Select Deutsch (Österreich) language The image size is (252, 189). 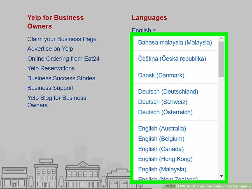tap(165, 112)
